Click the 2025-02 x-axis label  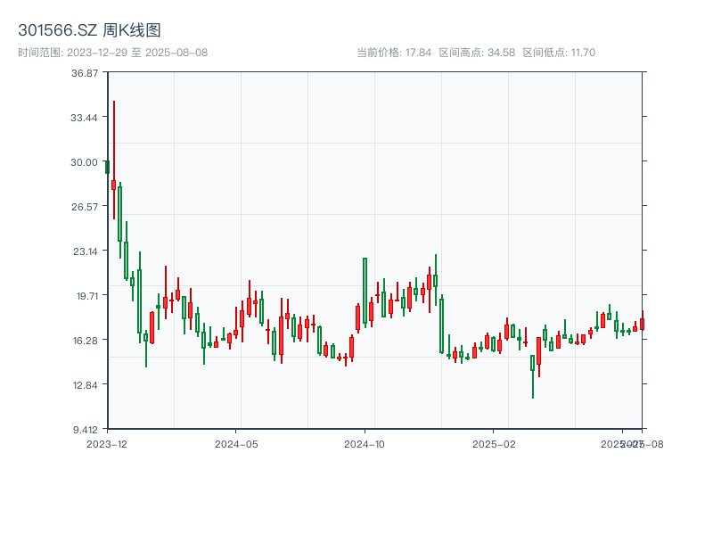point(494,444)
